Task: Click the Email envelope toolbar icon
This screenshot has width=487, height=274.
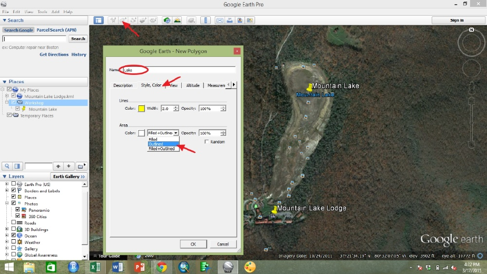Action: (220, 21)
